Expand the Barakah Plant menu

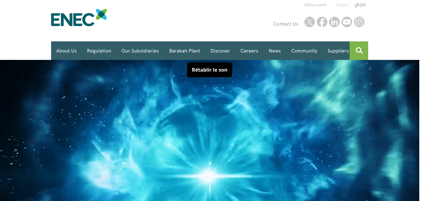(185, 51)
